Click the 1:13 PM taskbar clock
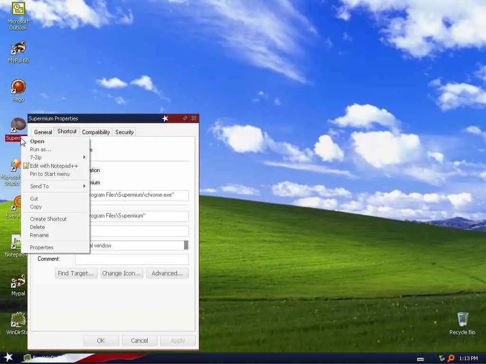This screenshot has height=364, width=486. (x=468, y=358)
